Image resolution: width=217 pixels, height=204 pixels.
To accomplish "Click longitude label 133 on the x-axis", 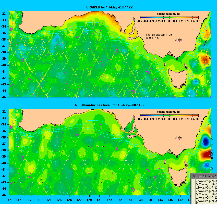I will [x=110, y=200].
